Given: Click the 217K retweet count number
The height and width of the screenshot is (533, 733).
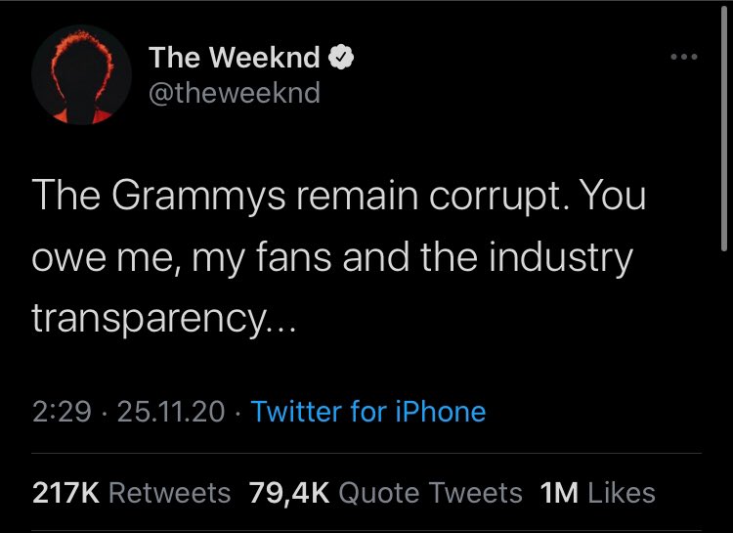Looking at the screenshot, I should [66, 492].
